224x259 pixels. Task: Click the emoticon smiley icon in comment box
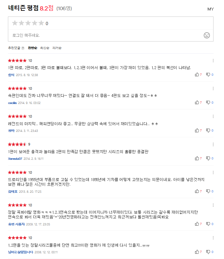coord(207,35)
